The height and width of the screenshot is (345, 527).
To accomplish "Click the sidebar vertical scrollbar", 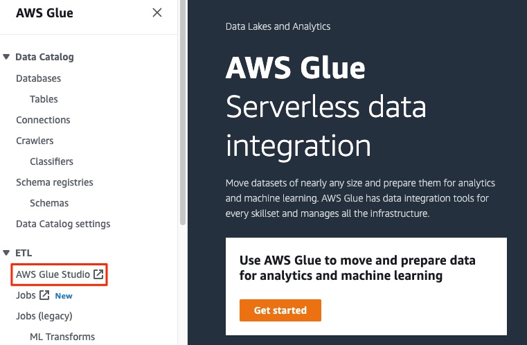I will (183, 113).
